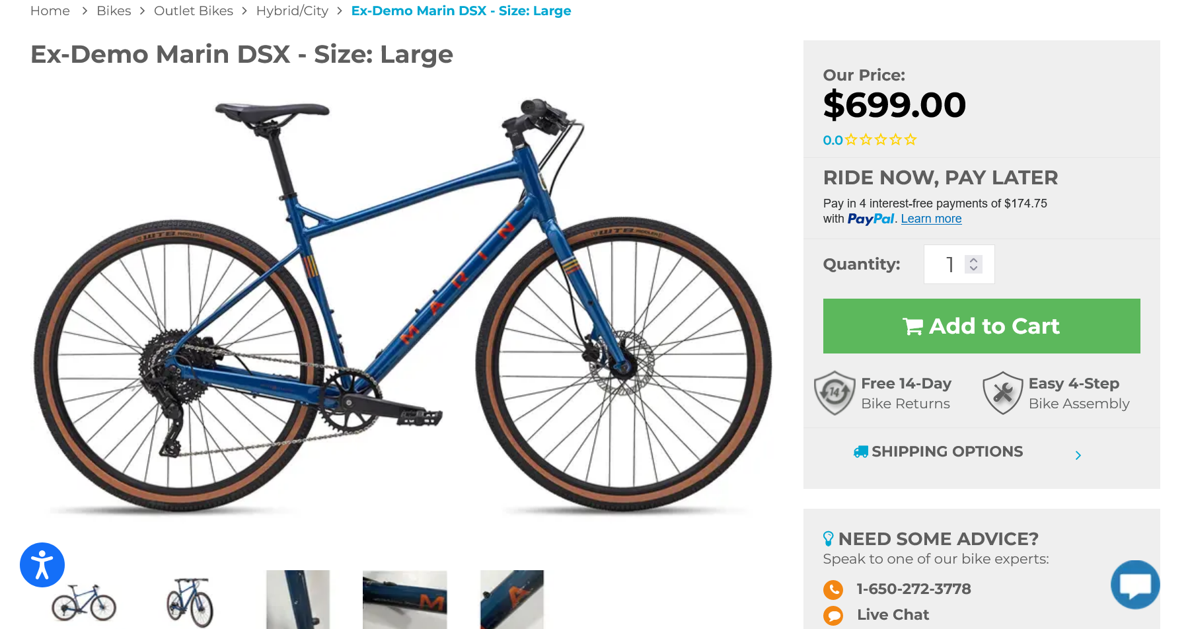Viewport: 1190px width, 629px height.
Task: Go to the Home breadcrumb
Action: point(50,11)
